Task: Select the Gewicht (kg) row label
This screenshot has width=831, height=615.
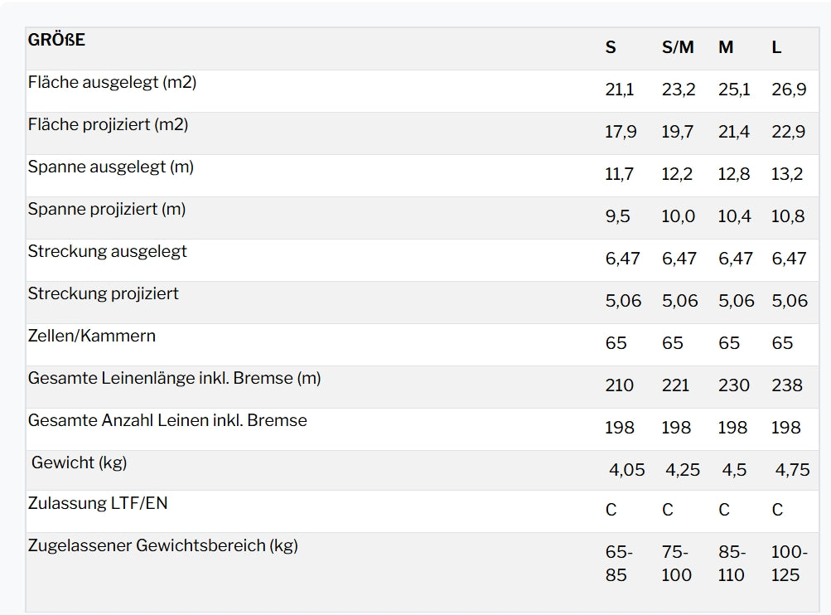Action: 80,463
